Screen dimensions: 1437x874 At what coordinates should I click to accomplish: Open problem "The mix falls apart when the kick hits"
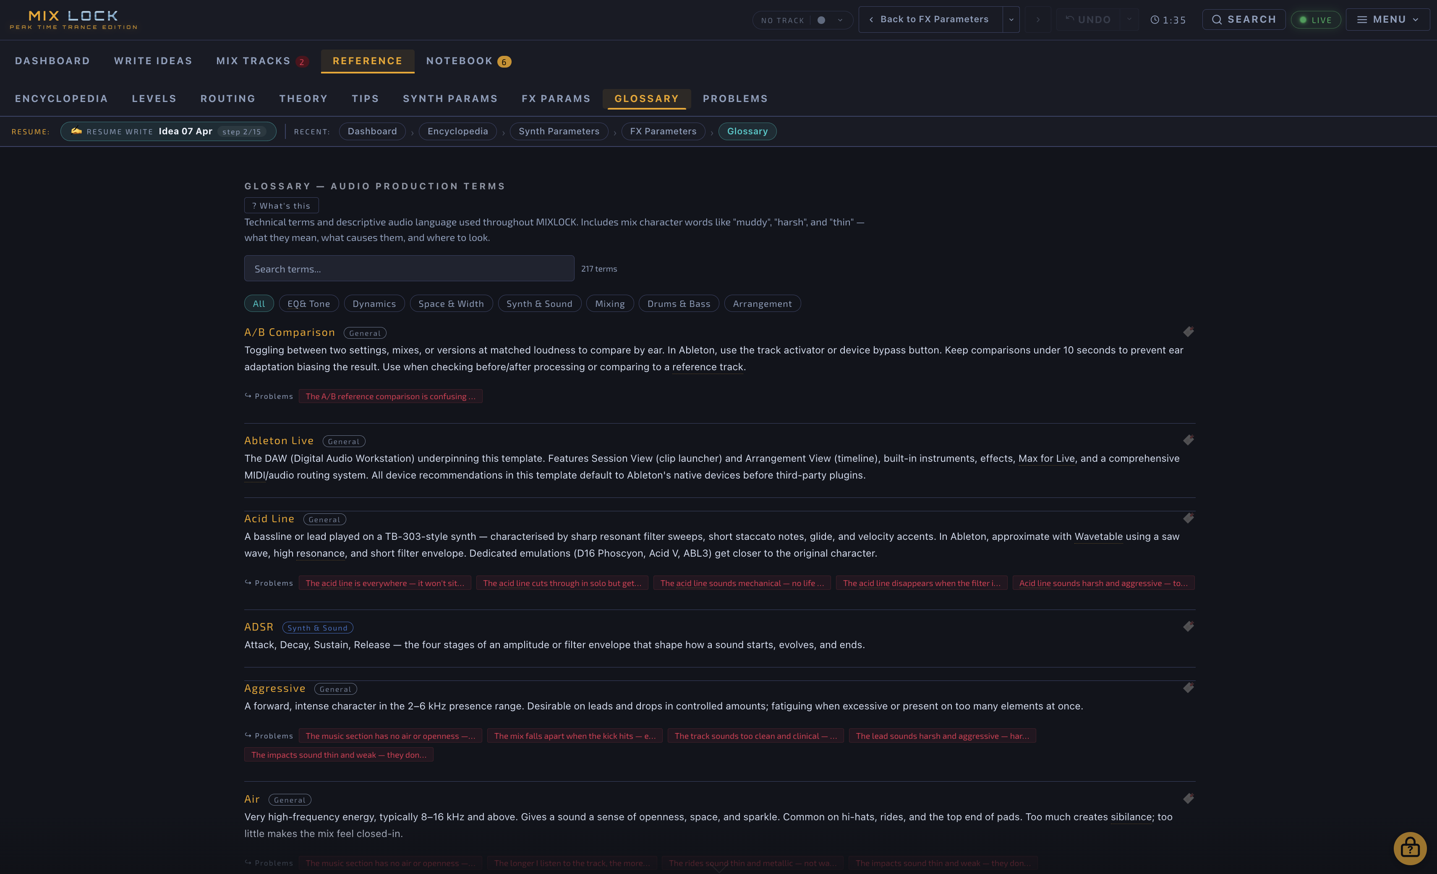[575, 736]
